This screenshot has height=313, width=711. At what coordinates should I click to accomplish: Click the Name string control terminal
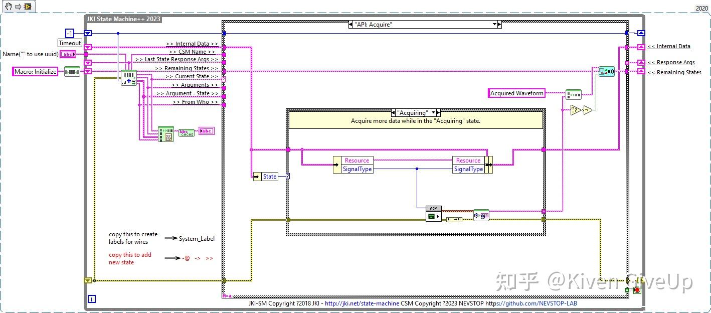68,54
